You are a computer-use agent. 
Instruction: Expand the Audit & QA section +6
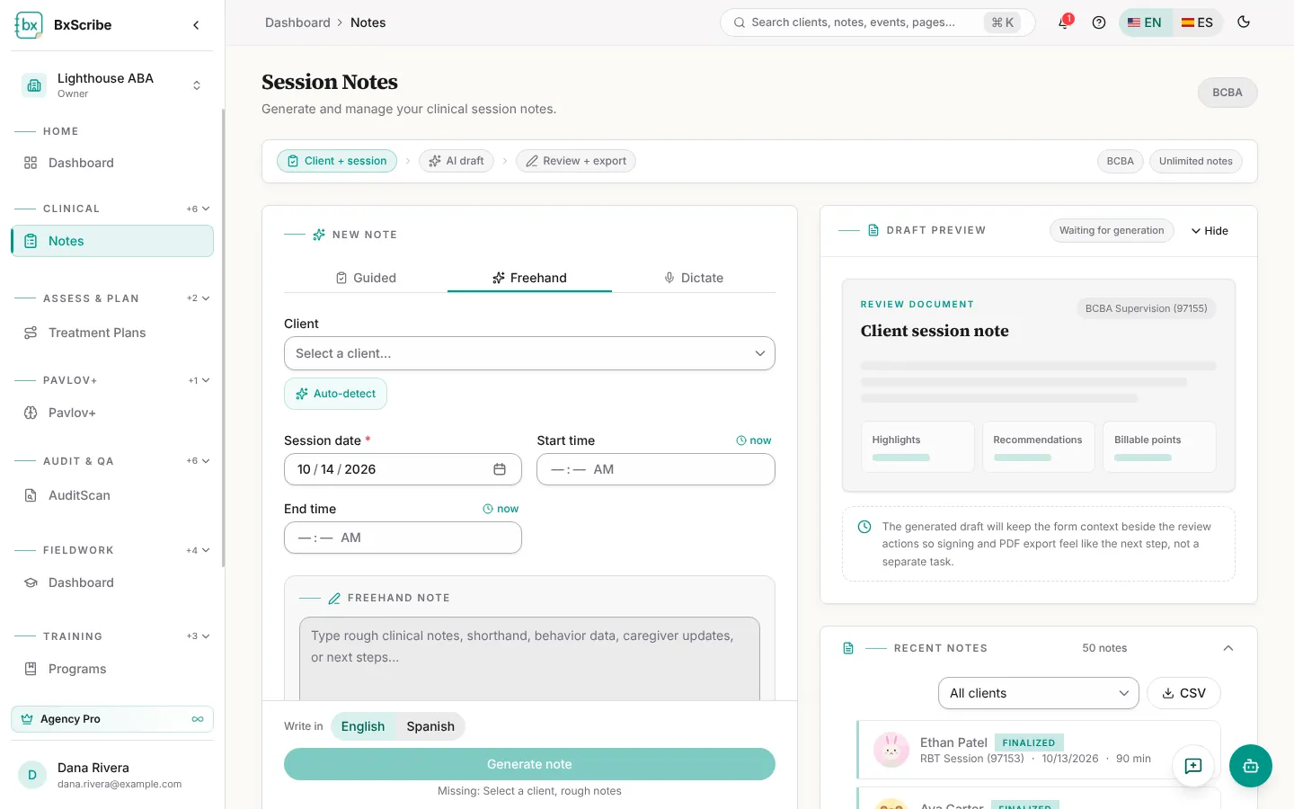[x=199, y=461]
